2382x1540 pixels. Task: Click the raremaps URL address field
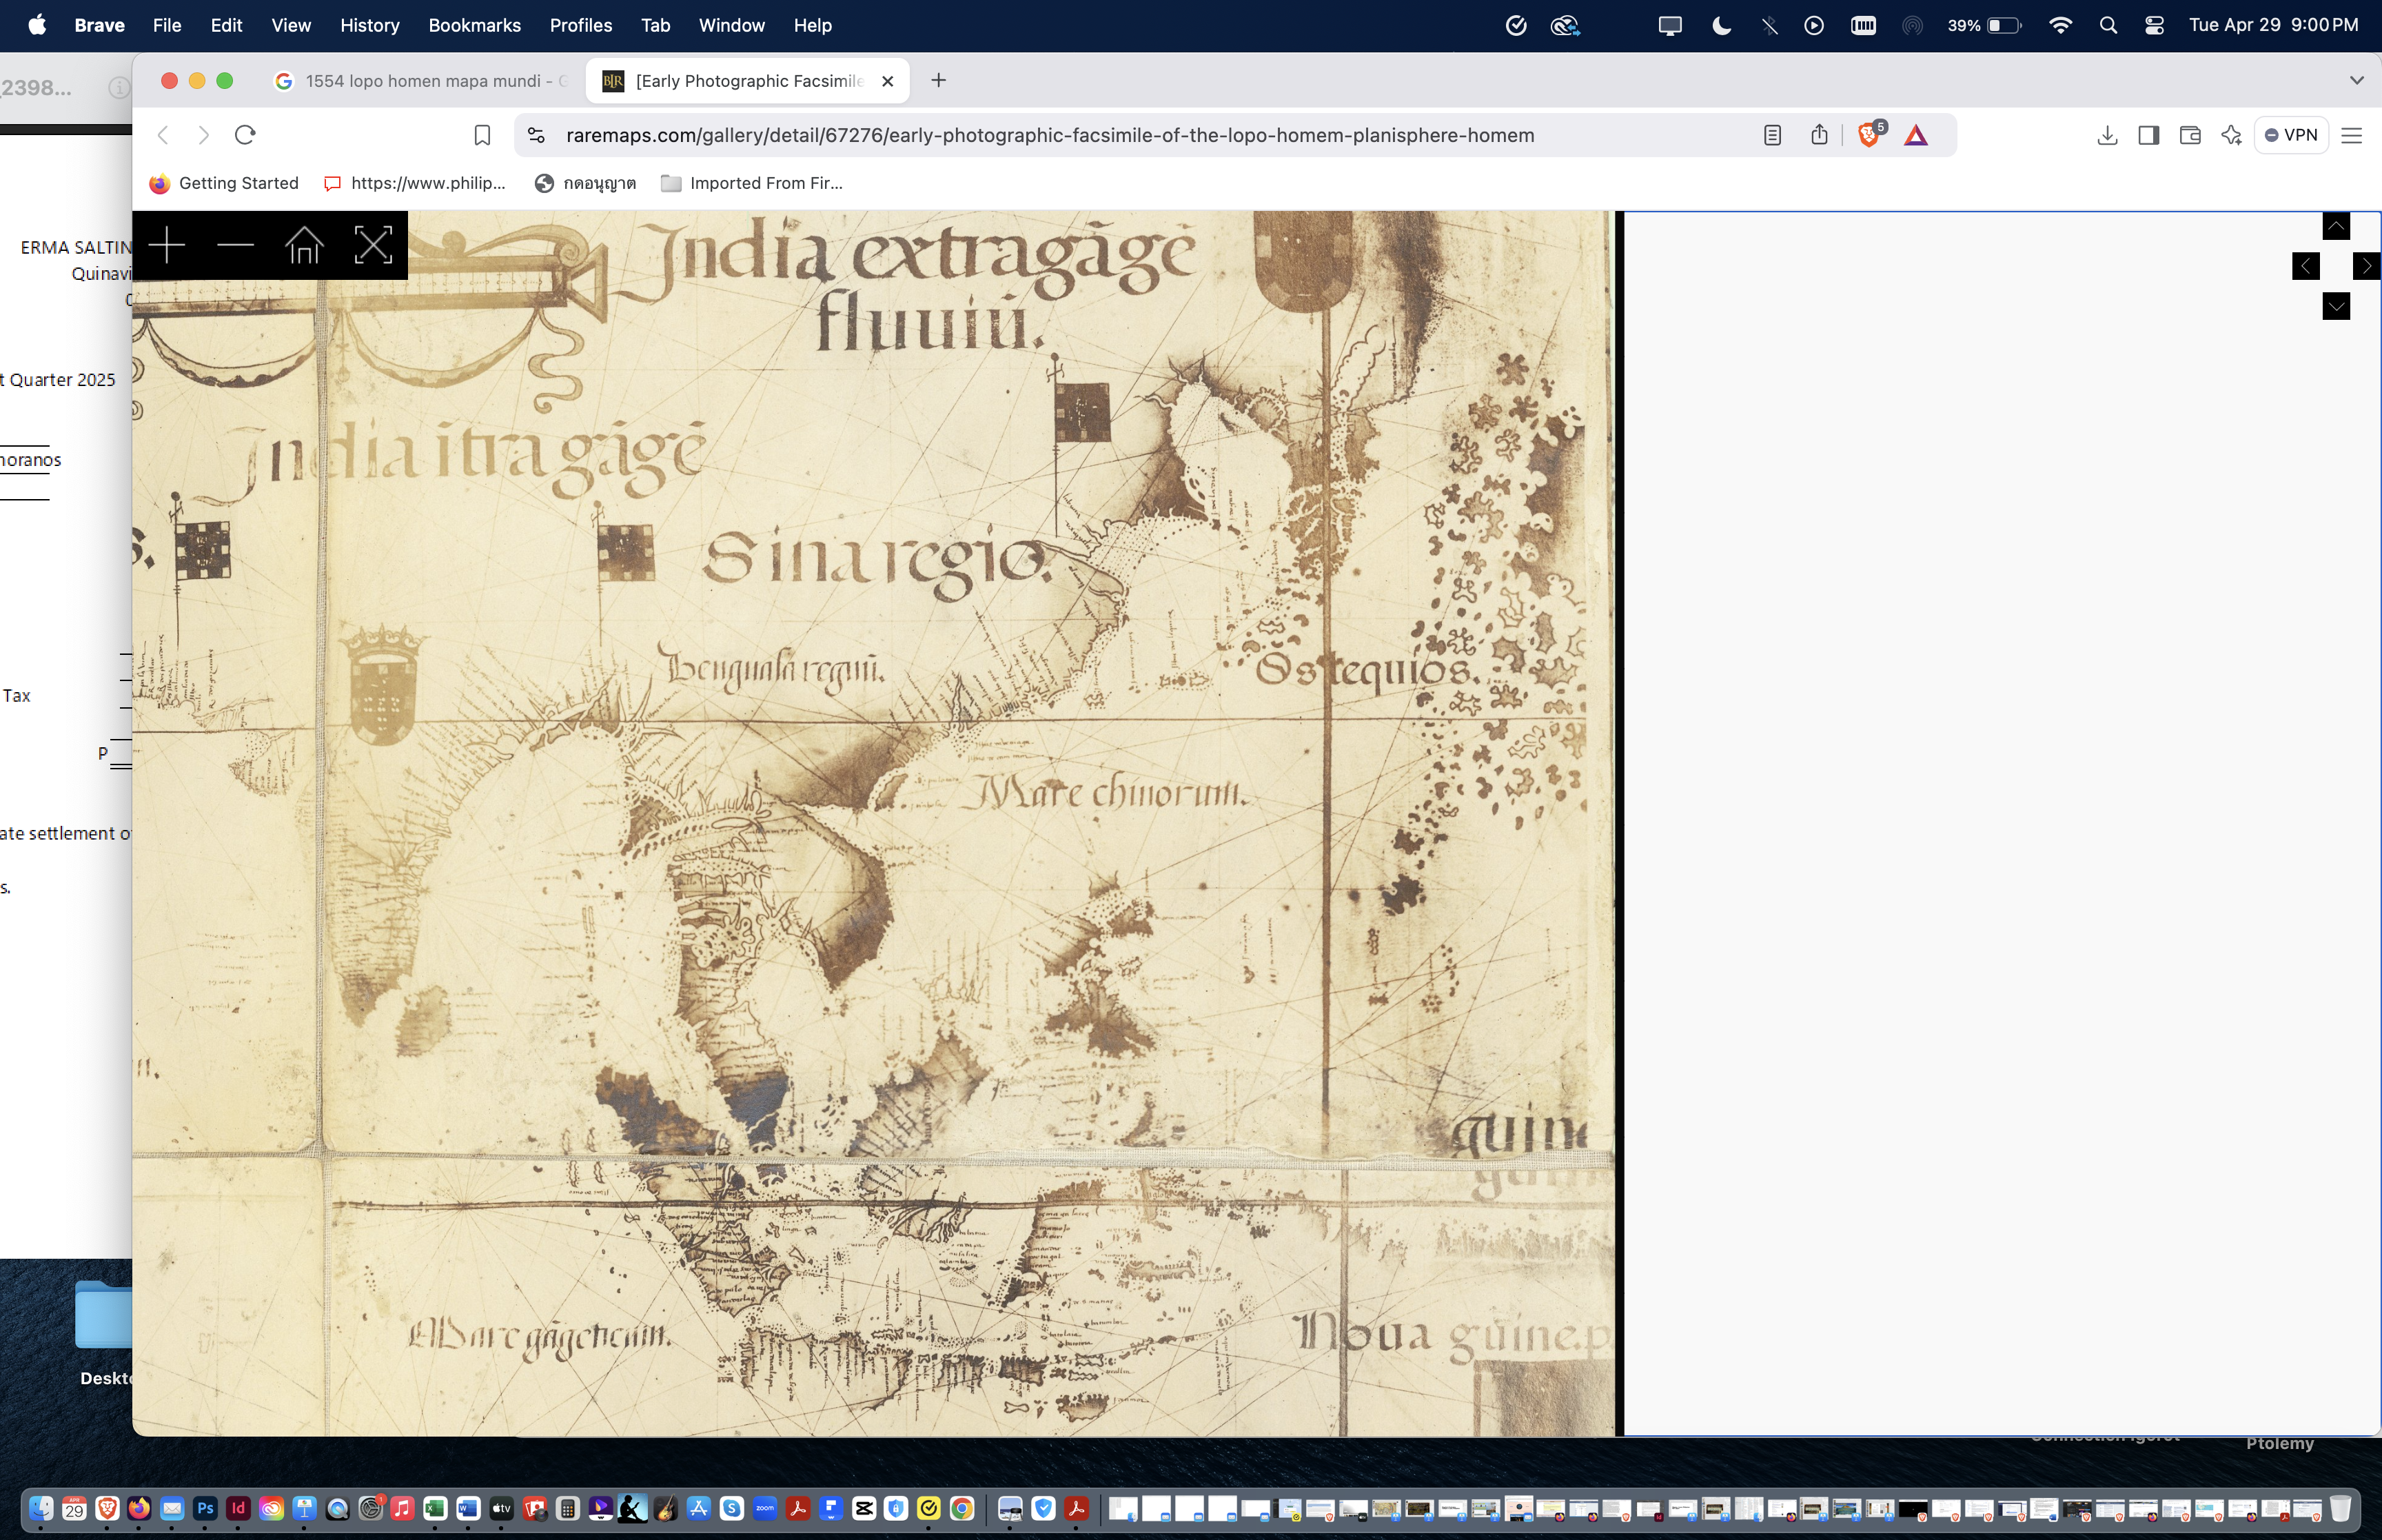click(1050, 135)
